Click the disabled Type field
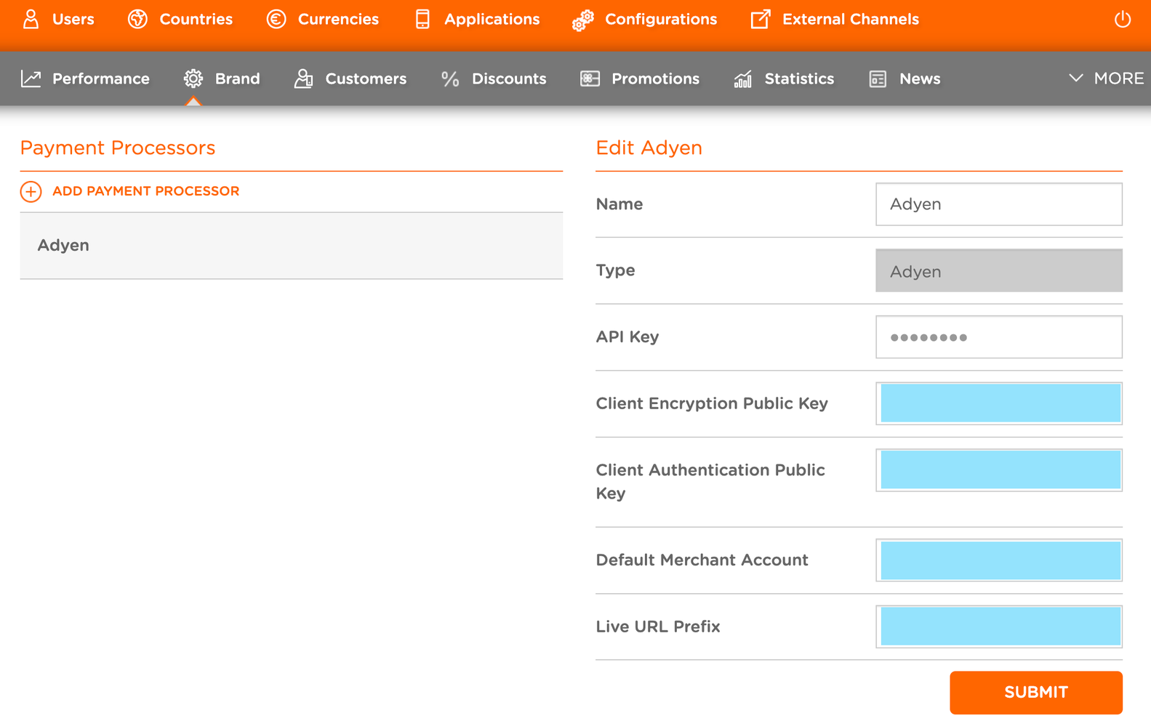The image size is (1151, 721). (999, 271)
